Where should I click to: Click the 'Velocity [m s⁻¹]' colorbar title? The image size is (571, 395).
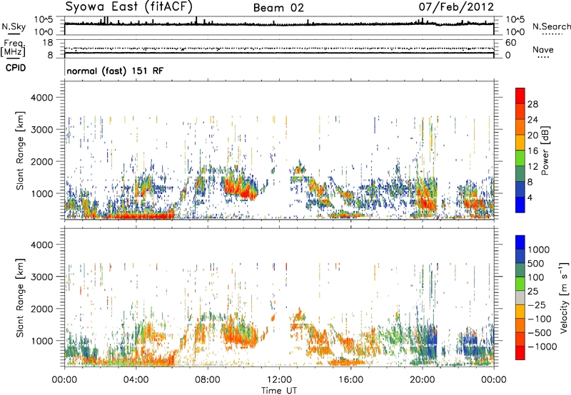564,297
